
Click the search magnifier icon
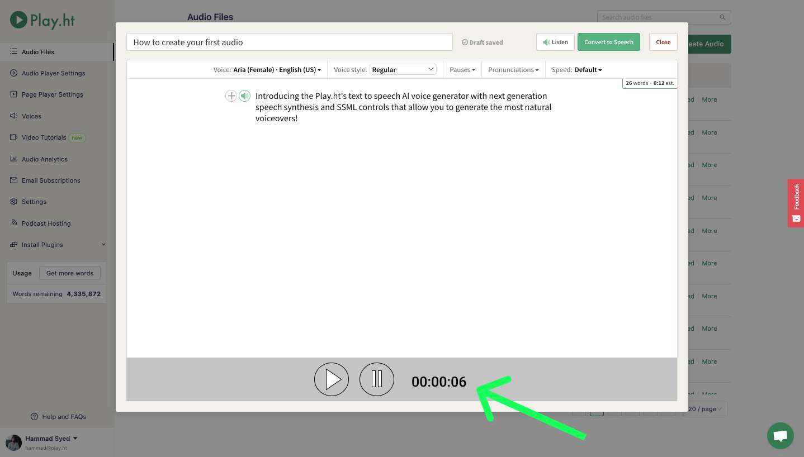tap(723, 17)
